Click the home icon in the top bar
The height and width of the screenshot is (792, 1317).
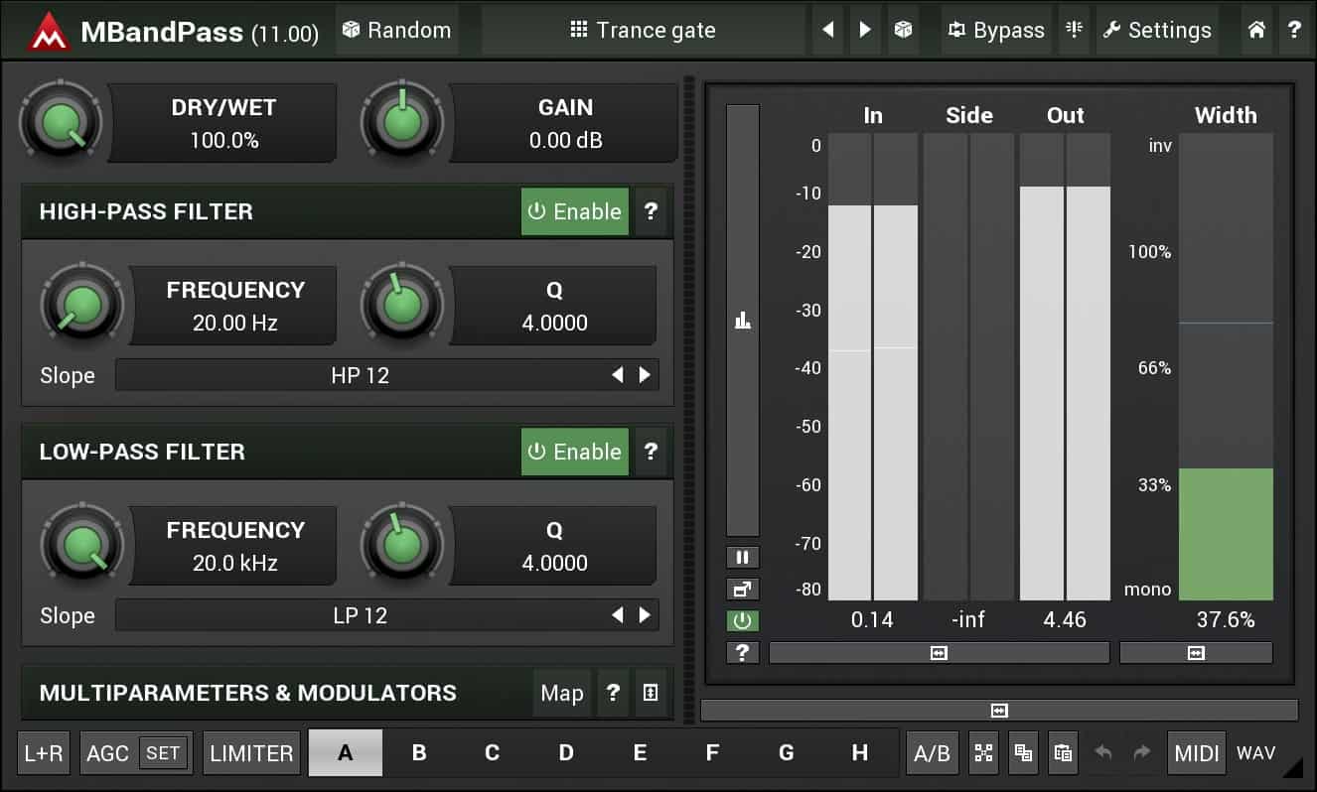[1255, 30]
